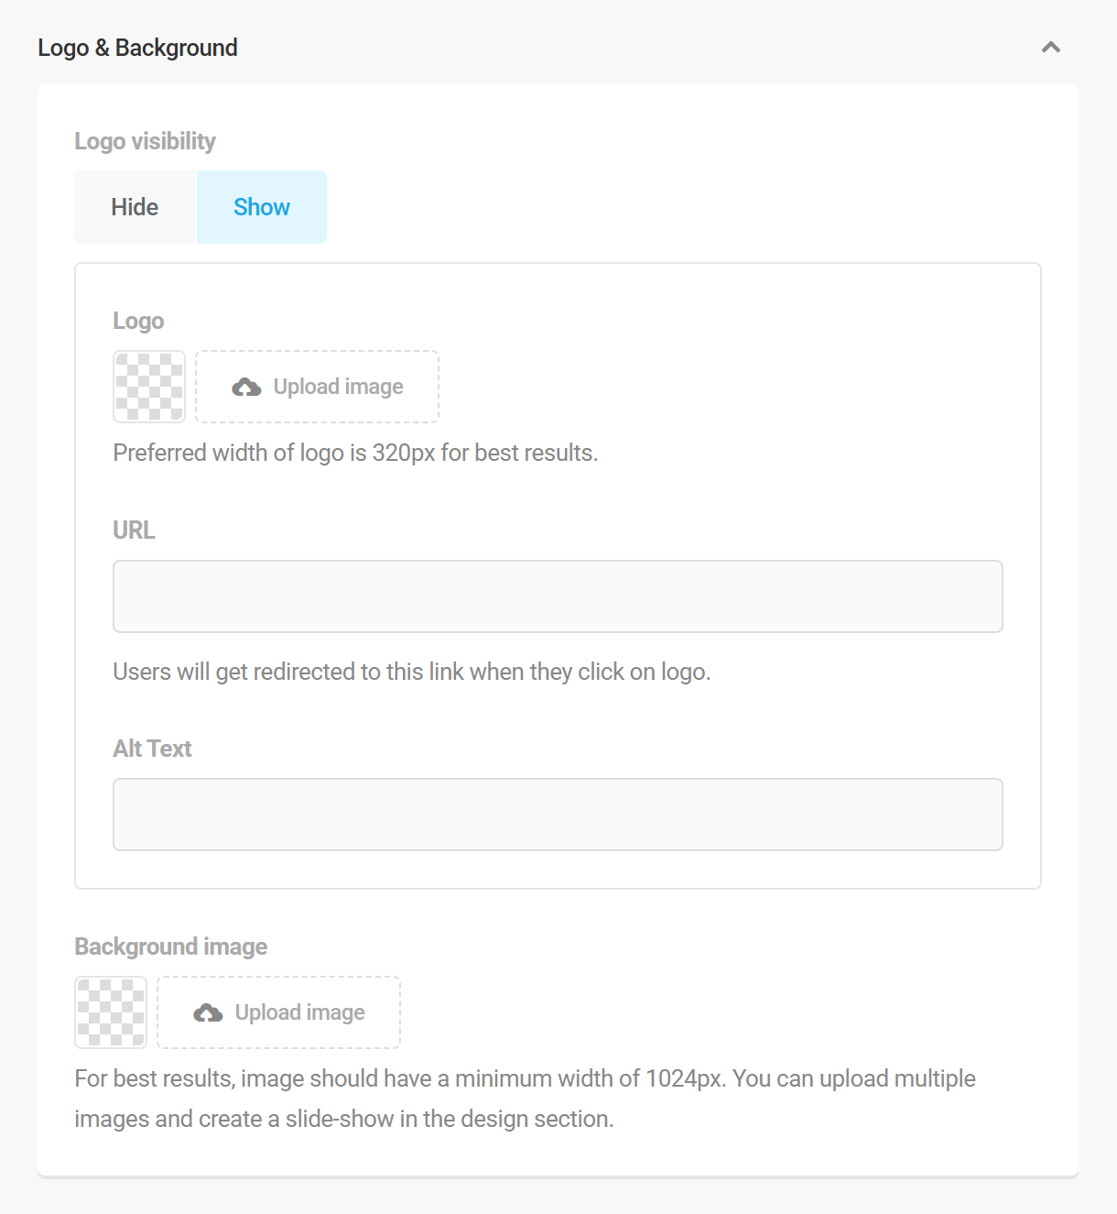Click Upload image under Background image
This screenshot has height=1214, width=1117.
pos(278,1012)
